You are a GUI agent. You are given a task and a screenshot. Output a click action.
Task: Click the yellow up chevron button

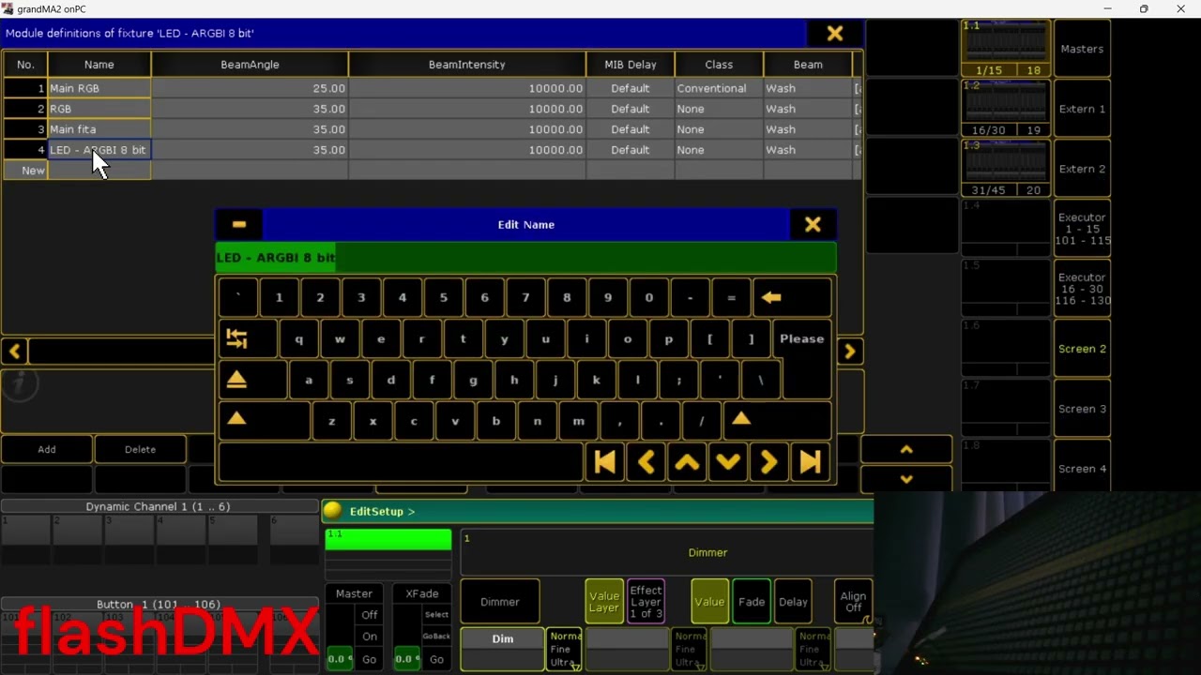(x=906, y=450)
